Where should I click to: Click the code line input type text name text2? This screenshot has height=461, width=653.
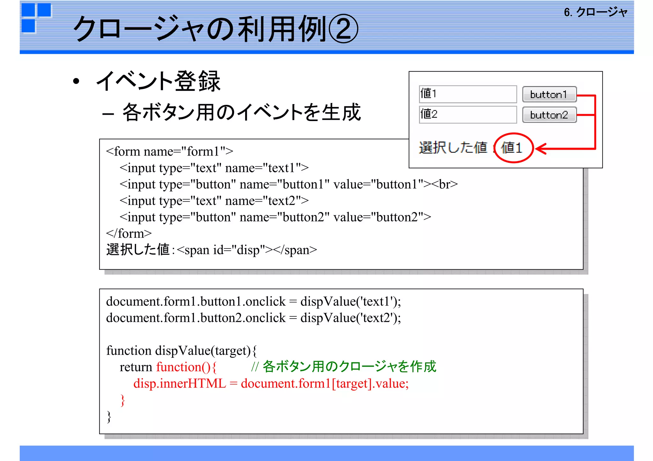[214, 201]
